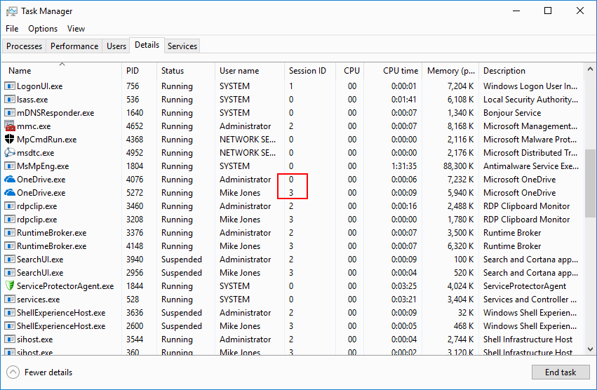The width and height of the screenshot is (597, 390).
Task: Click the ShellExperienceHost.exe icon for PID 3636
Action: 10,313
